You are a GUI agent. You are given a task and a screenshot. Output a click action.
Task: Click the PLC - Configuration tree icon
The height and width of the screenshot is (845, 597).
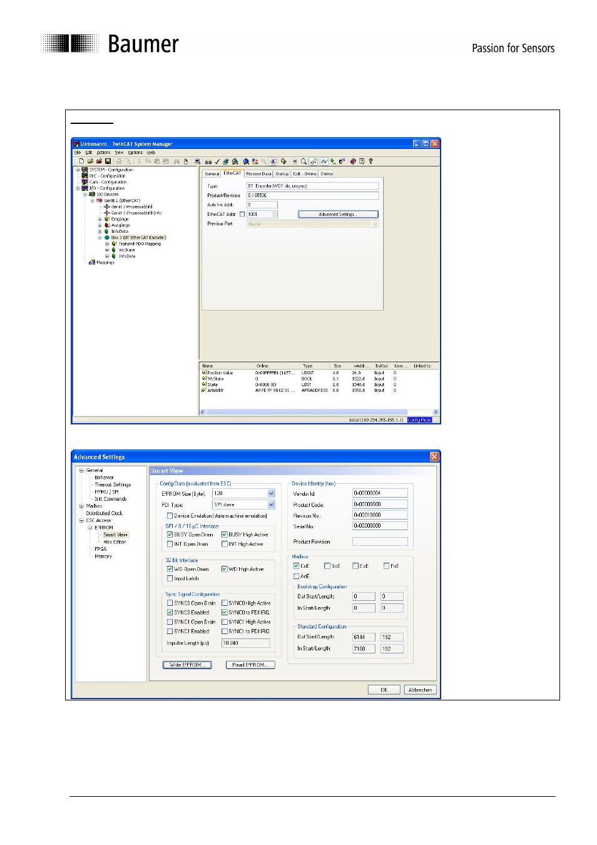coord(84,176)
